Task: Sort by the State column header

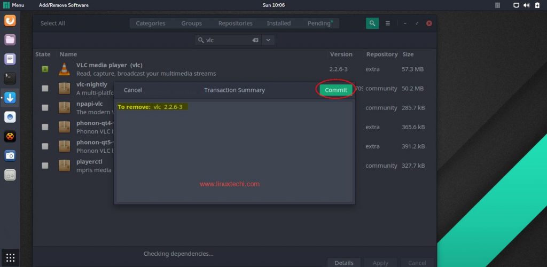Action: (x=43, y=54)
